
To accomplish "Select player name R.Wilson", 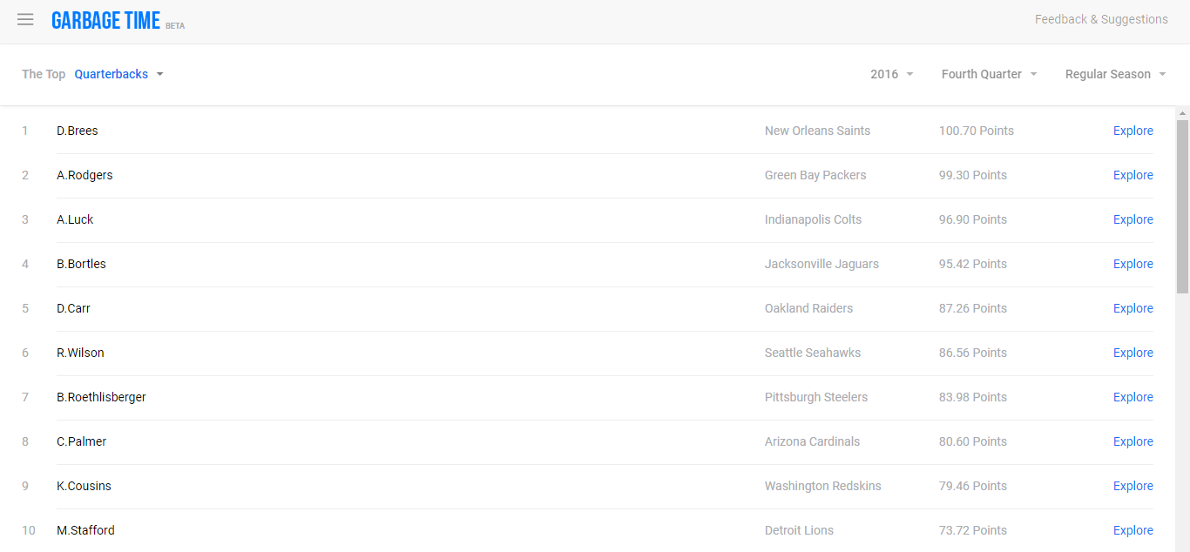I will click(x=80, y=353).
